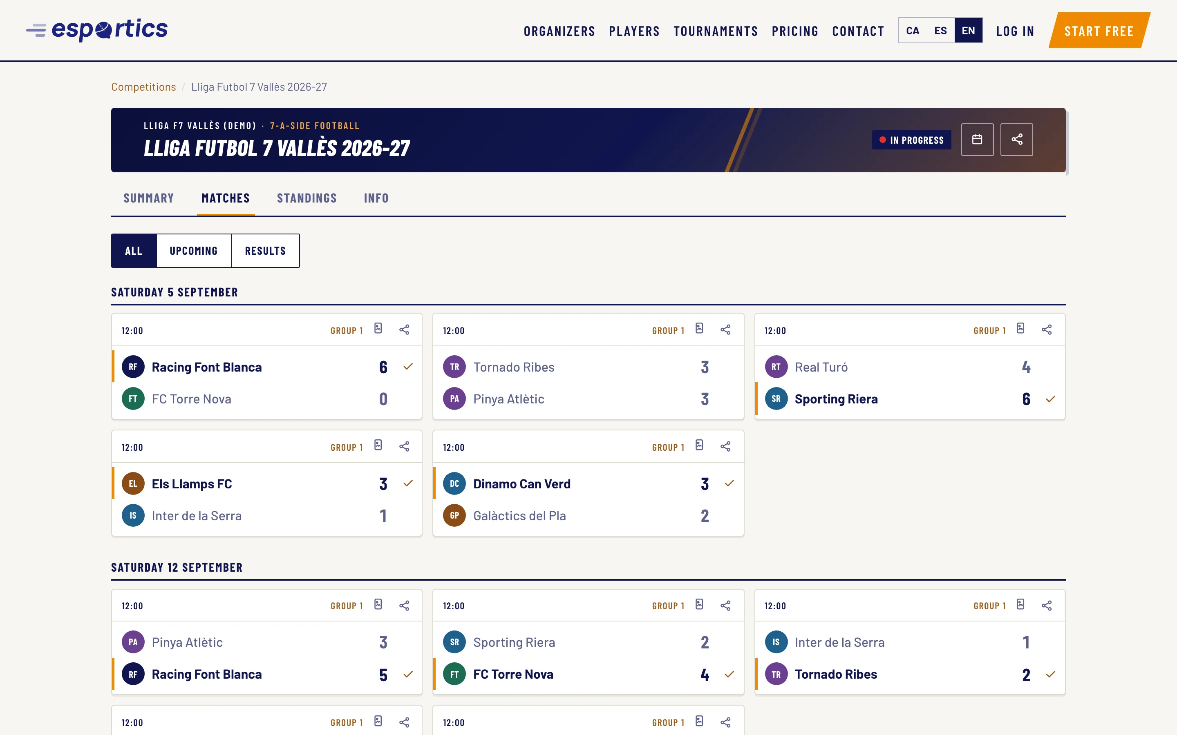Open match sheet icon for Real Turó vs Sporting Riera

pyautogui.click(x=1021, y=329)
